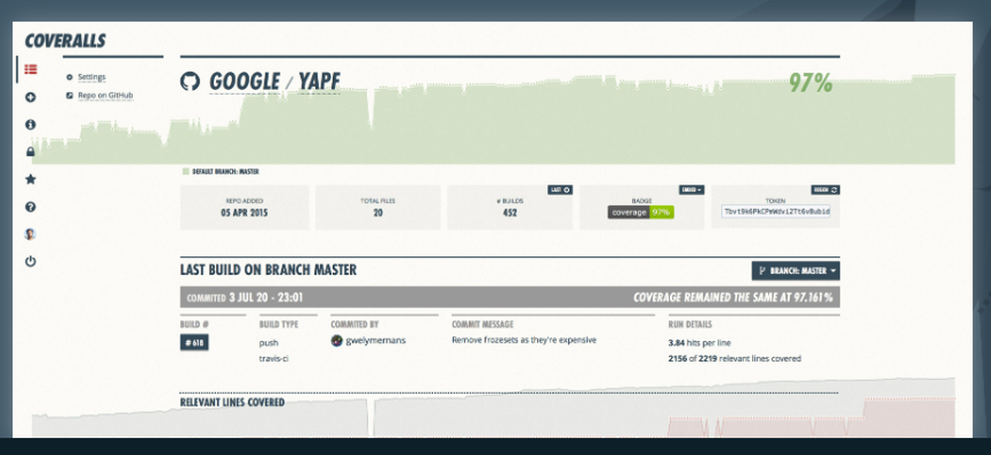Click the green DEFAULT BRANCH: MASTER legend swatch
This screenshot has width=991, height=455.
point(185,171)
